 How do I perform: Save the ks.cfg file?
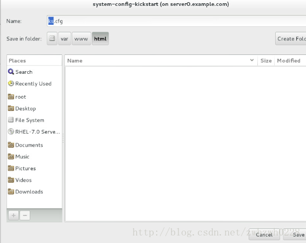pos(295,234)
